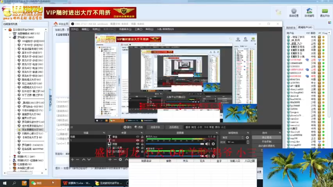Remove selected scene with minus icon
The height and width of the screenshot is (187, 333).
coord(77,160)
